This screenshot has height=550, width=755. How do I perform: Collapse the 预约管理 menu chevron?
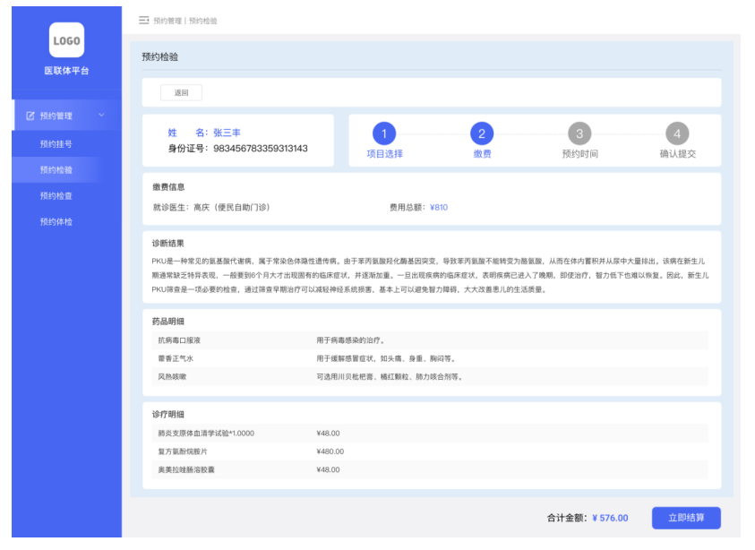coord(101,116)
